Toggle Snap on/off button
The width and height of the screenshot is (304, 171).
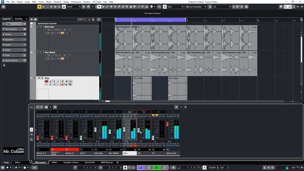(x=165, y=7)
